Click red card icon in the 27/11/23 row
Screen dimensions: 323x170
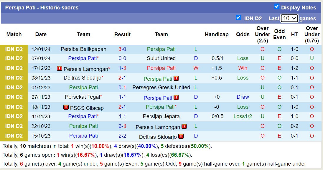coord(176,98)
